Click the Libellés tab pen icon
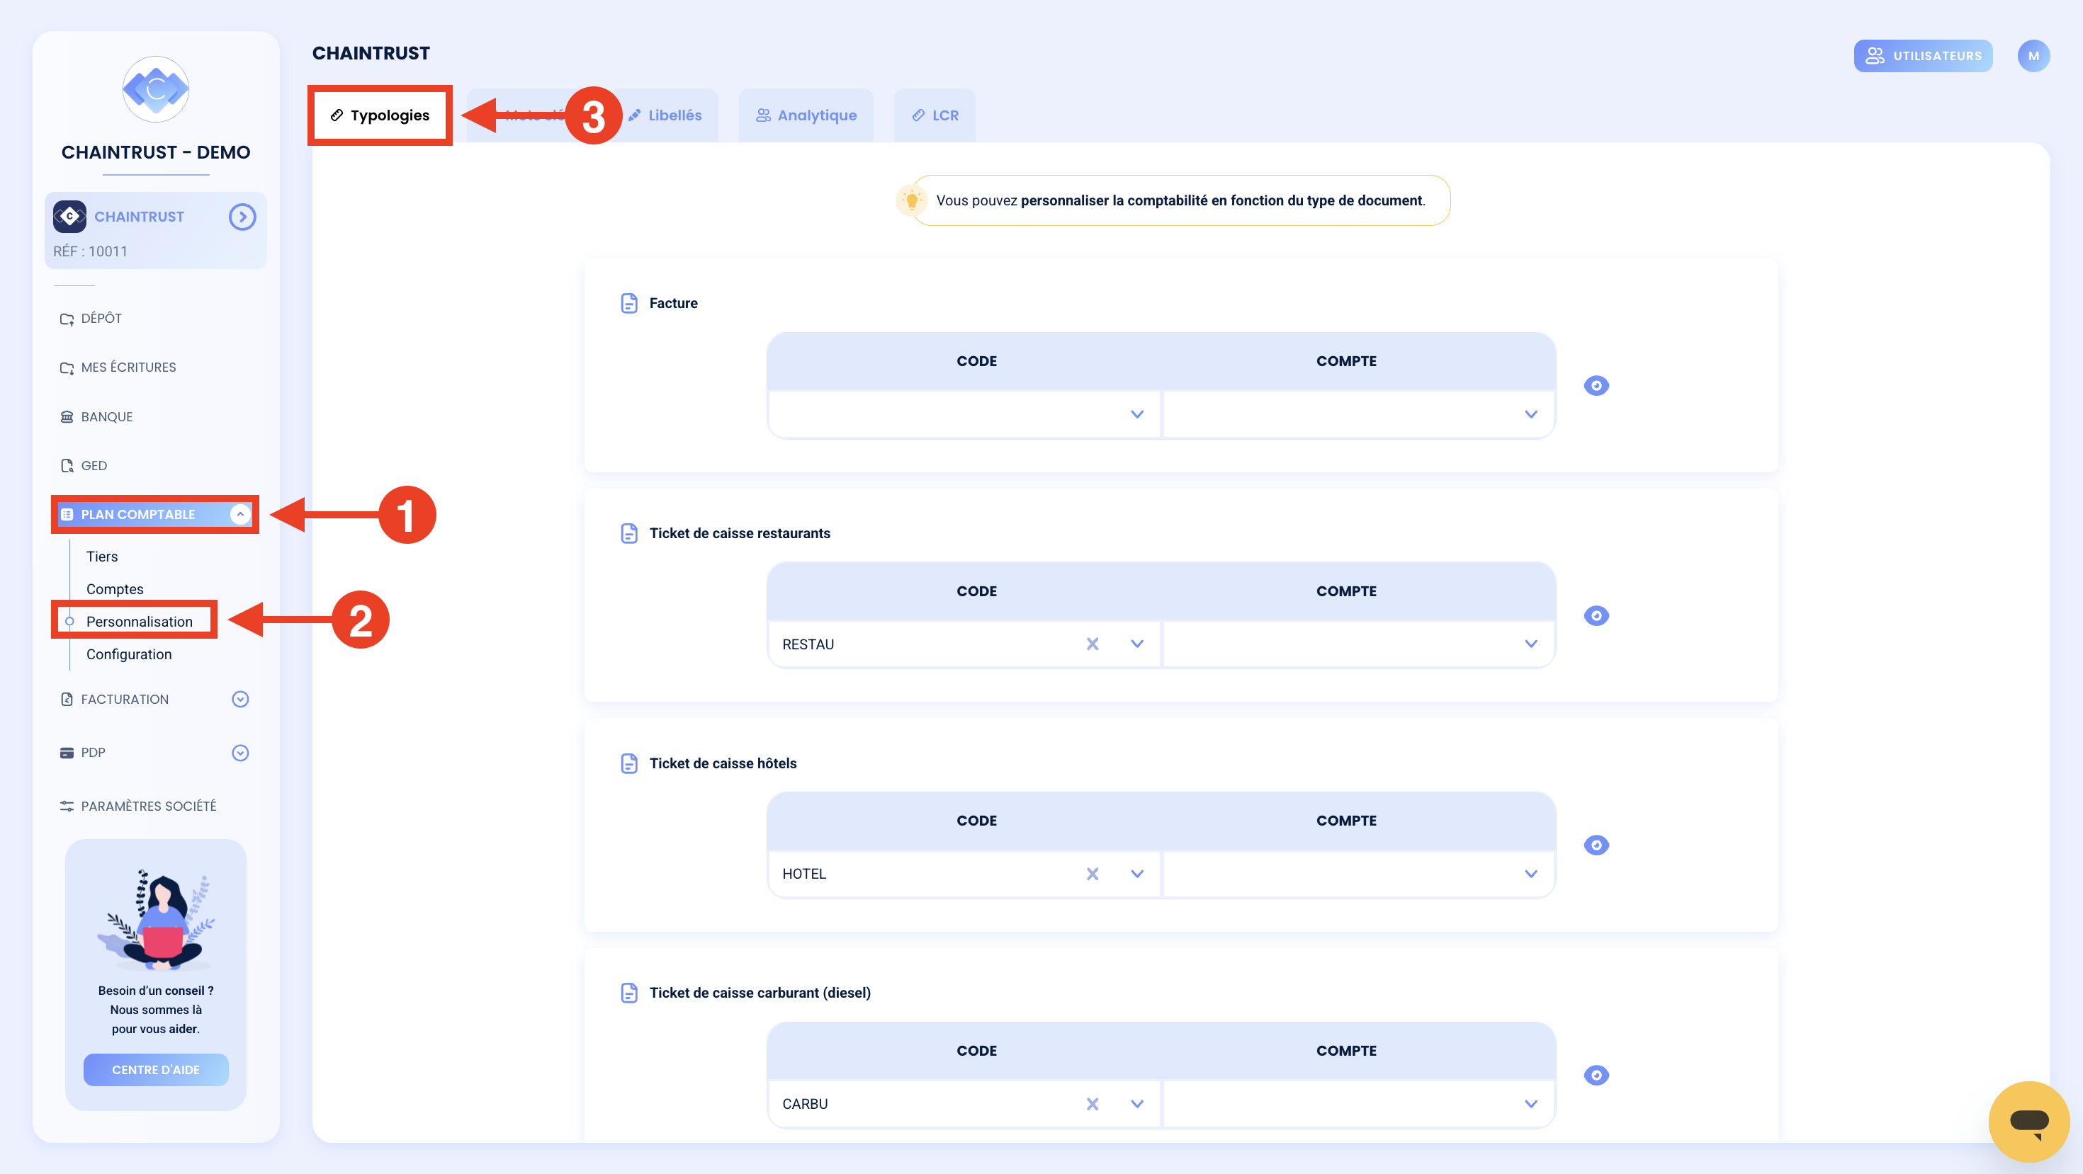The image size is (2083, 1174). click(635, 115)
